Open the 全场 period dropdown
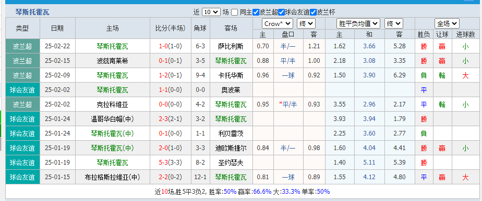Viewport: 482px width, 201px height. click(x=447, y=23)
